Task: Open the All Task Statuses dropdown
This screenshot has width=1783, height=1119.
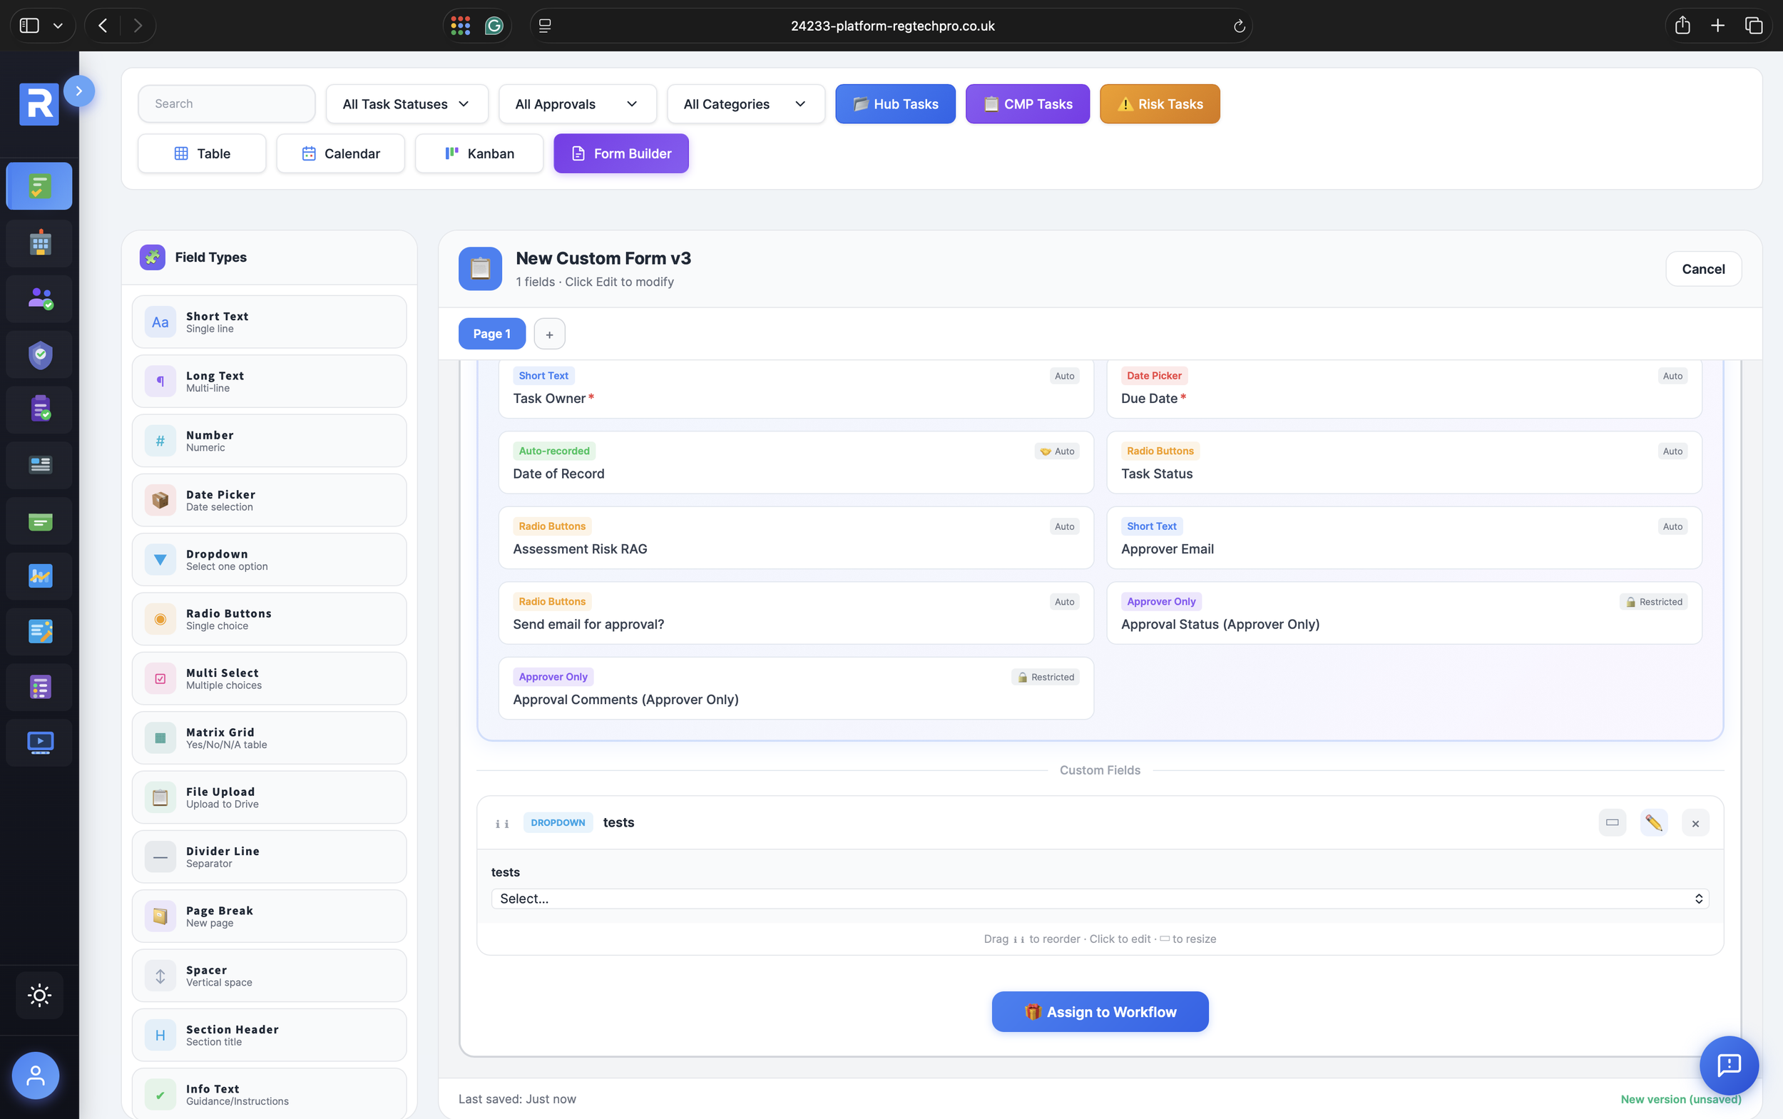Action: (407, 103)
